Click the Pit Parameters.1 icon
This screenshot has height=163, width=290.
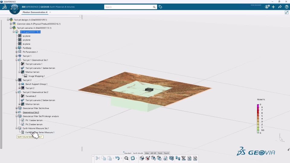20,52
